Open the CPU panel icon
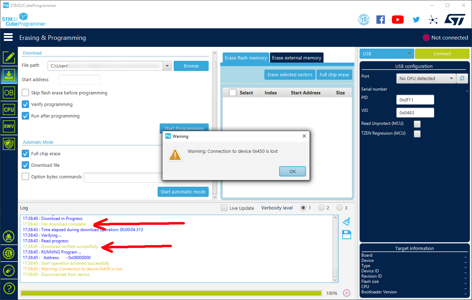472x300 pixels. (x=9, y=109)
